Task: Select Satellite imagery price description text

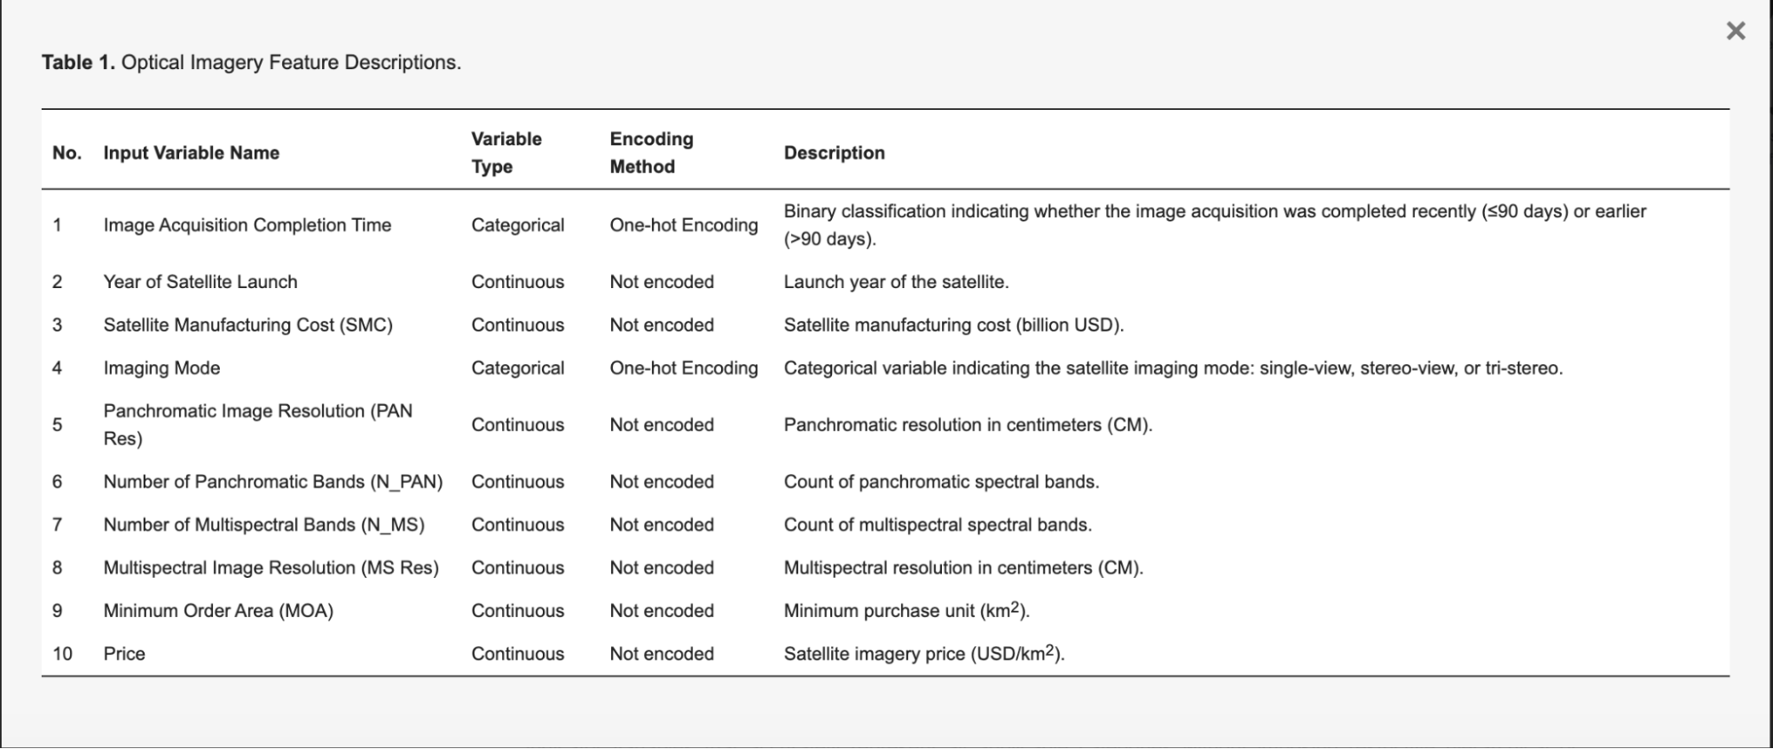Action: (x=924, y=653)
